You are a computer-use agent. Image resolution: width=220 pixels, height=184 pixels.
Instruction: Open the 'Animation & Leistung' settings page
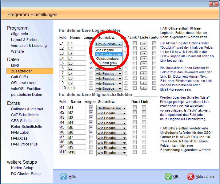(x=29, y=46)
